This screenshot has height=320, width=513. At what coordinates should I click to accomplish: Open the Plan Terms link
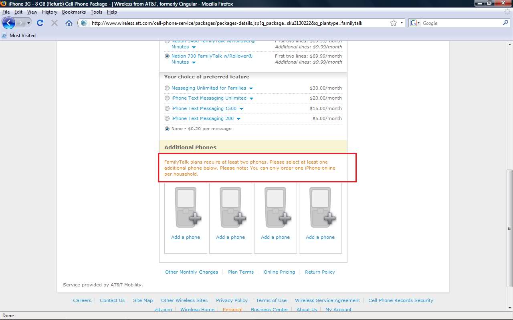point(241,272)
